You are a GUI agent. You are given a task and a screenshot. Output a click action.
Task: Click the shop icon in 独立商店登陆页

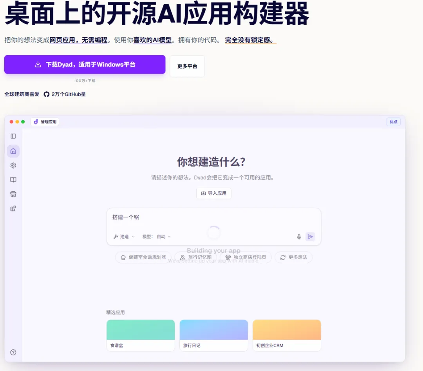click(x=228, y=257)
